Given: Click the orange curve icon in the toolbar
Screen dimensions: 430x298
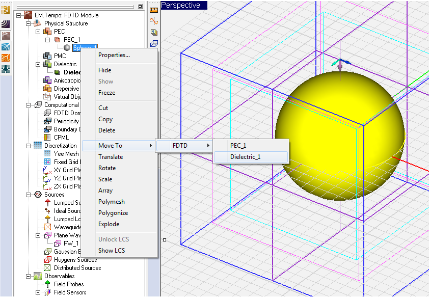Looking at the screenshot, I should click(x=154, y=21).
